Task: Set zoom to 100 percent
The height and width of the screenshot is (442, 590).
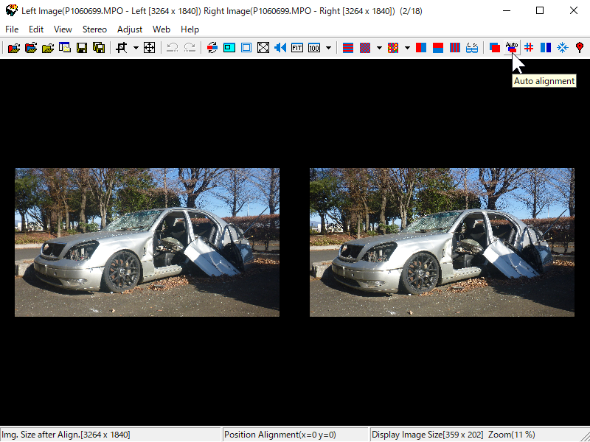Action: tap(314, 48)
